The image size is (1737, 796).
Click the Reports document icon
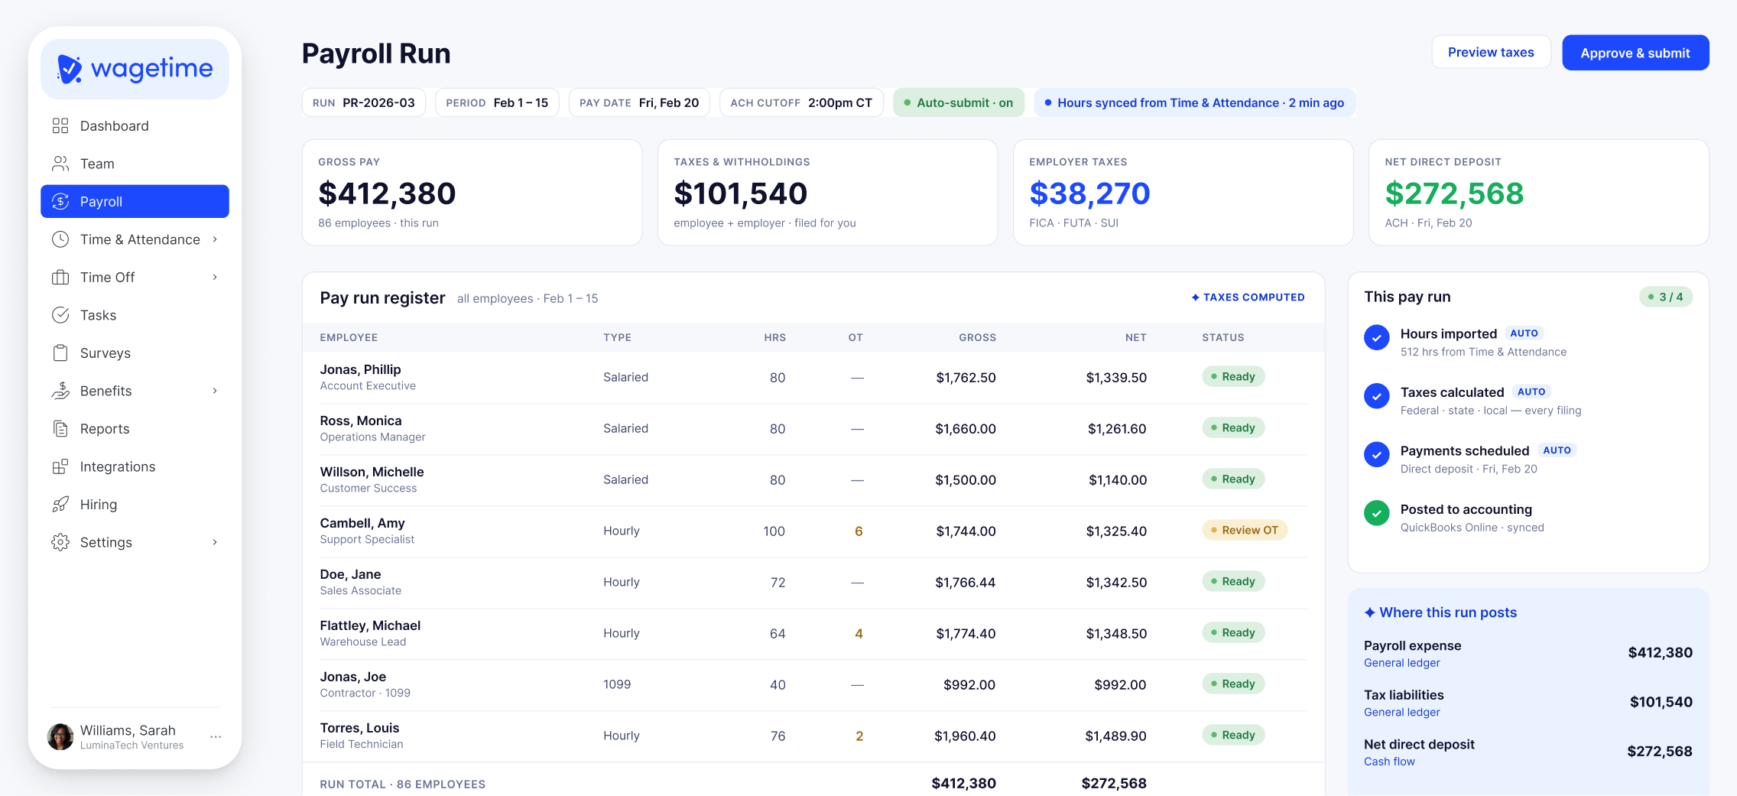pos(60,428)
